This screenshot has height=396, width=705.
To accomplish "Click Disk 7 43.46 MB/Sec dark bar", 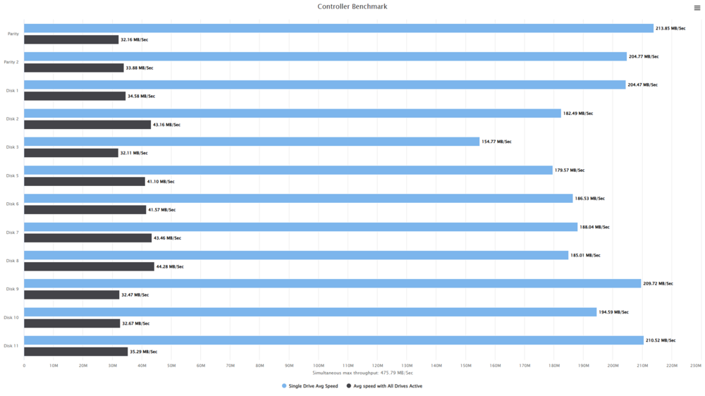I will point(87,238).
